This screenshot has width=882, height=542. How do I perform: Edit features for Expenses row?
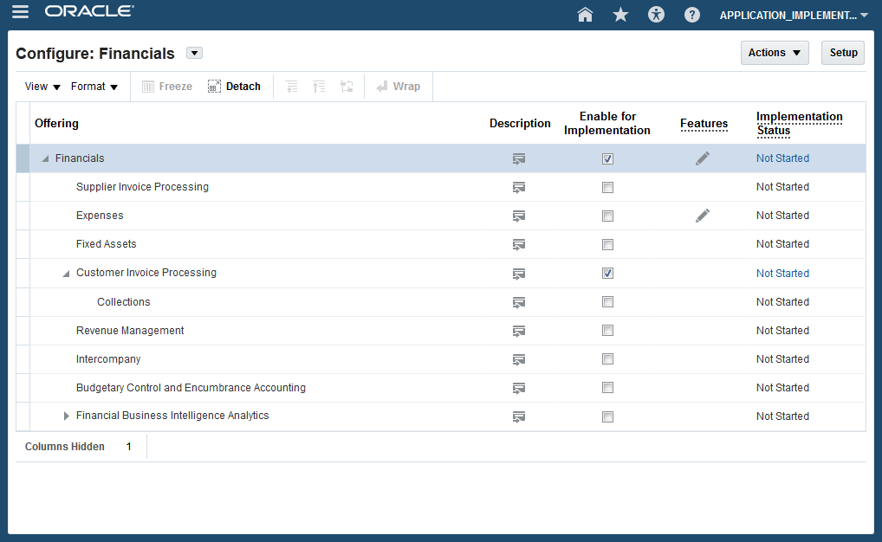tap(703, 216)
